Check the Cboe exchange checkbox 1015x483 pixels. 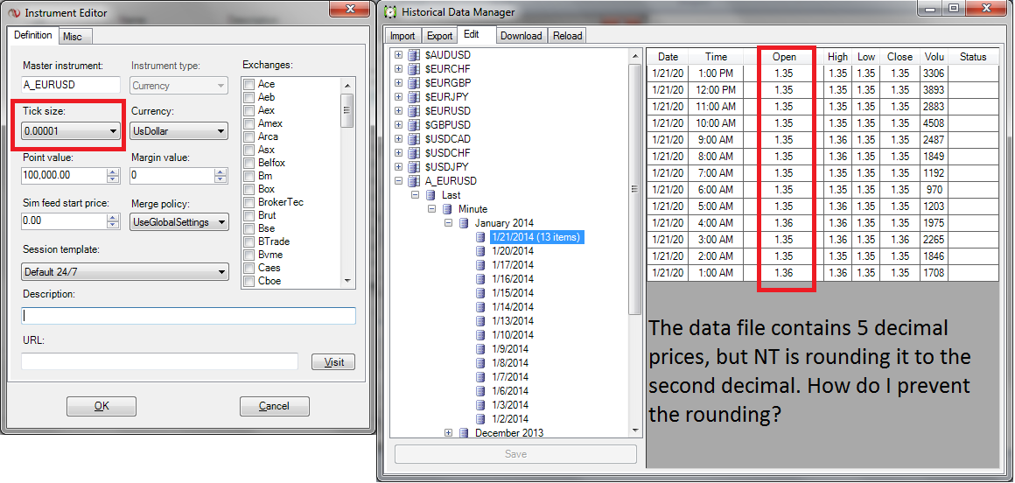point(248,281)
